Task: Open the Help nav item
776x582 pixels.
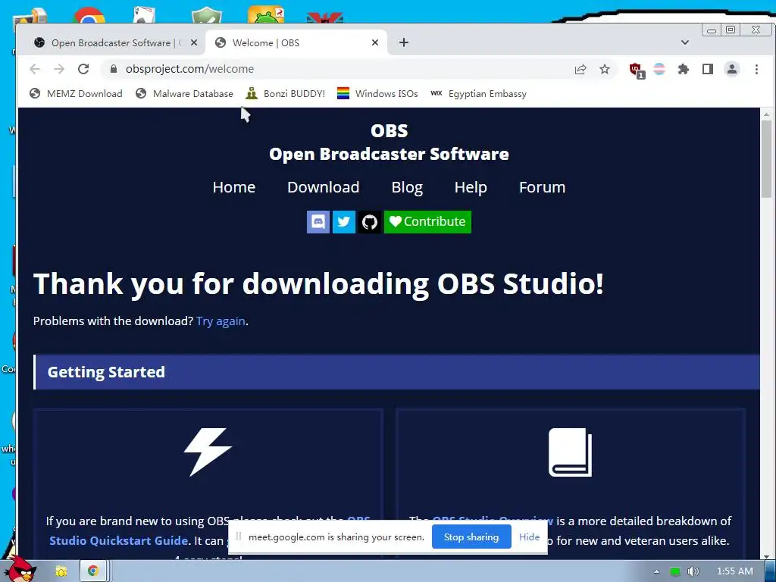Action: coord(471,187)
